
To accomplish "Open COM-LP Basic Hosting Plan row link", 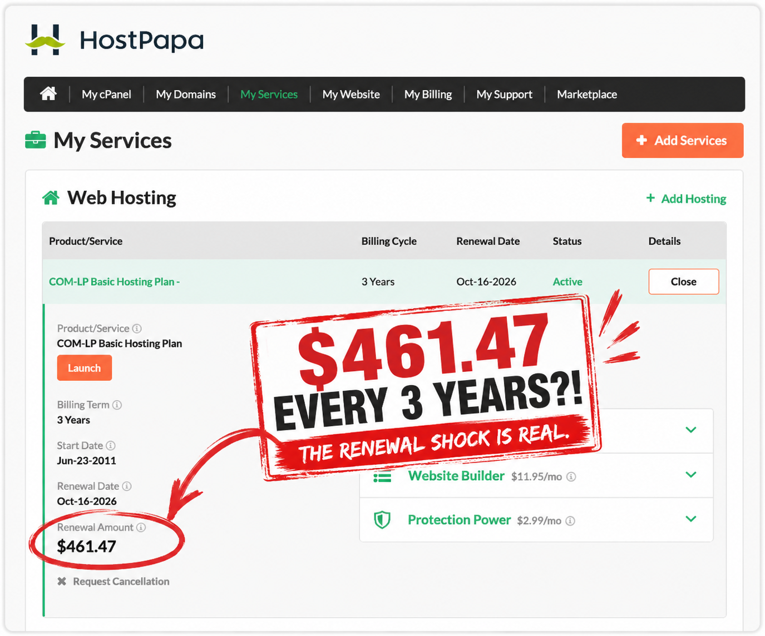I will (114, 282).
